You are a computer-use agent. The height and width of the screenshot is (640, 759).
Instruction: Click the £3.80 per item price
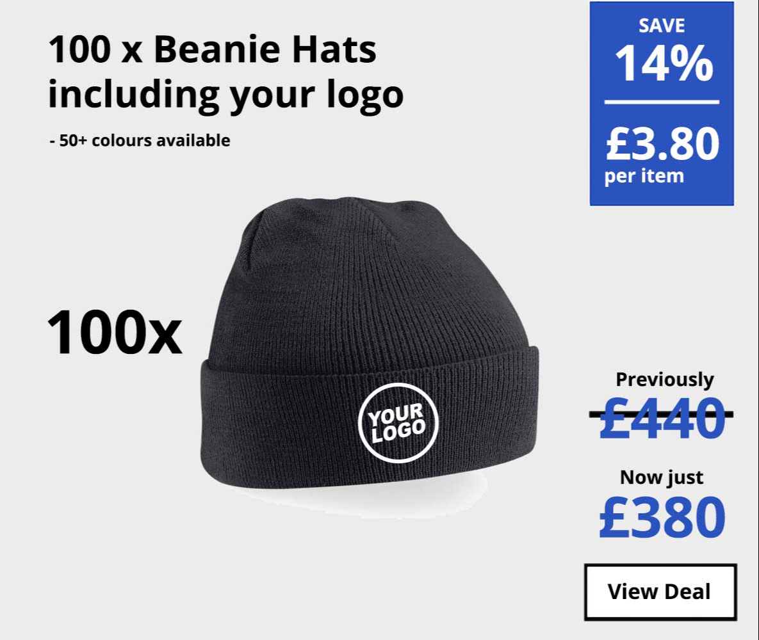pos(662,155)
